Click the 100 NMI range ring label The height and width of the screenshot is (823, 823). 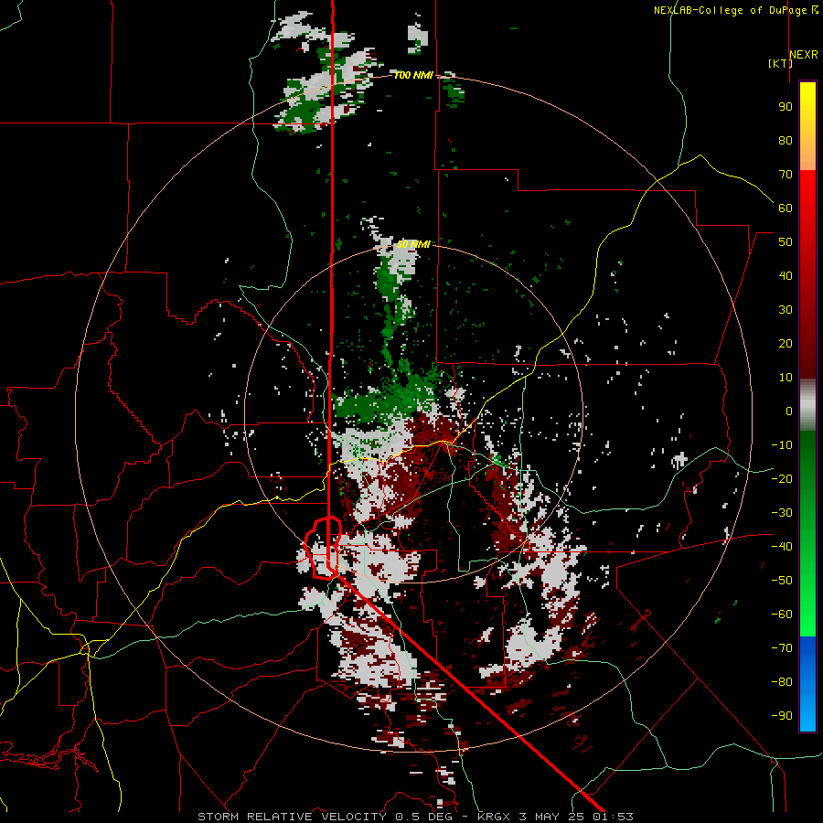tap(413, 76)
